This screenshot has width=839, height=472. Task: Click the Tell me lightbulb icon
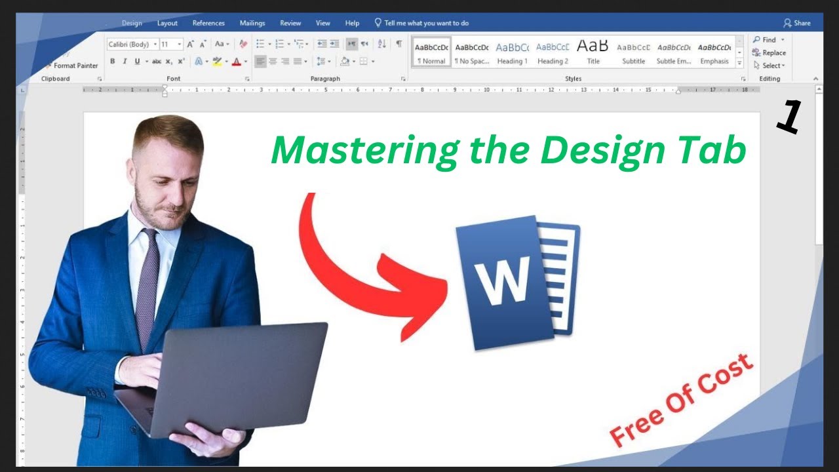378,22
